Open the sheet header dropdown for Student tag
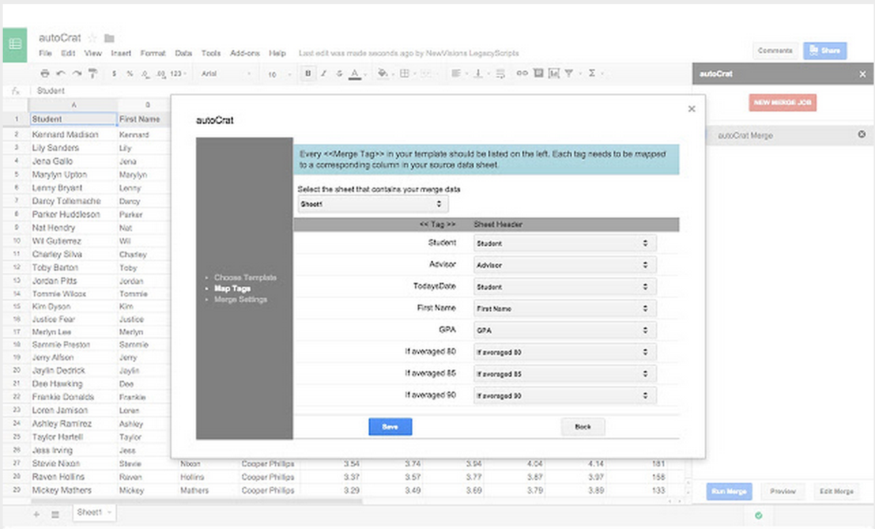Screen dimensions: 875x529 pos(565,243)
